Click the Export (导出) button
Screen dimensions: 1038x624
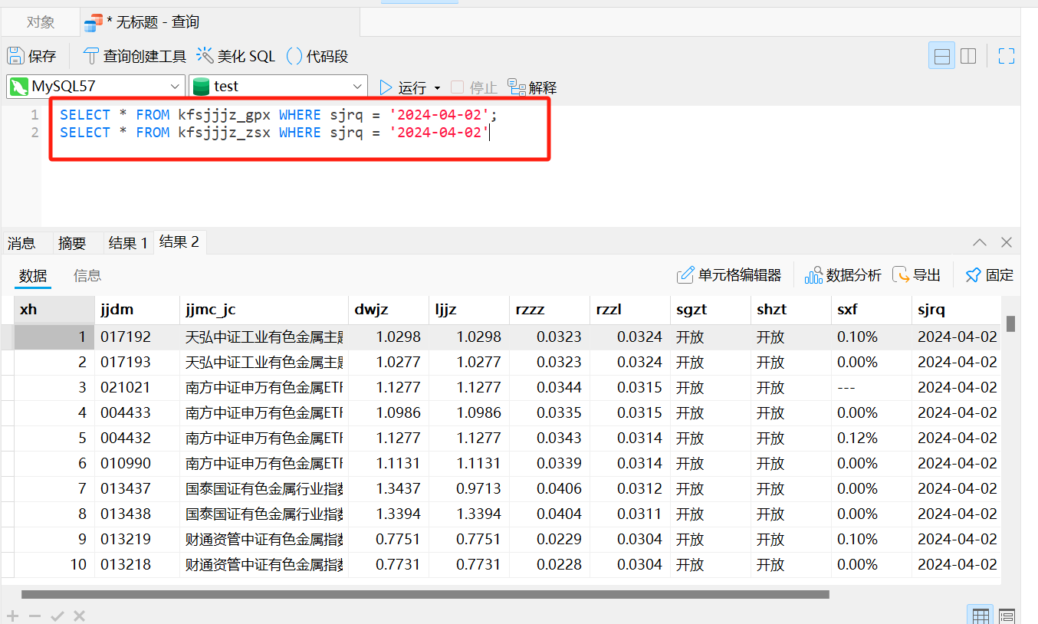point(917,275)
